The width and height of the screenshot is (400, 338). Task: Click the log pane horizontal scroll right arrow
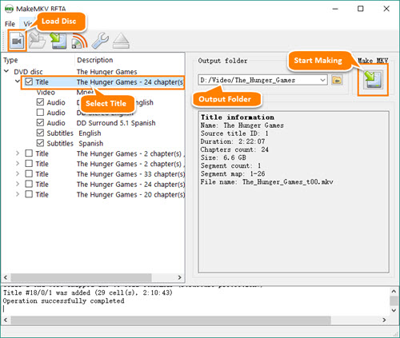point(384,320)
